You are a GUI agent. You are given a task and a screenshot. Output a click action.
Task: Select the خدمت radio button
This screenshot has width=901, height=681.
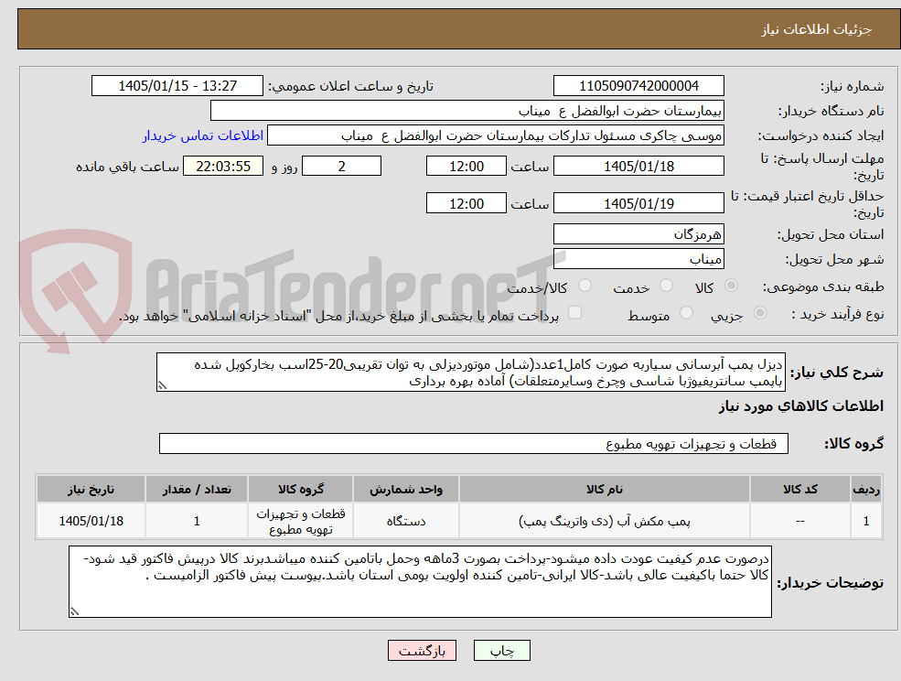(x=667, y=286)
